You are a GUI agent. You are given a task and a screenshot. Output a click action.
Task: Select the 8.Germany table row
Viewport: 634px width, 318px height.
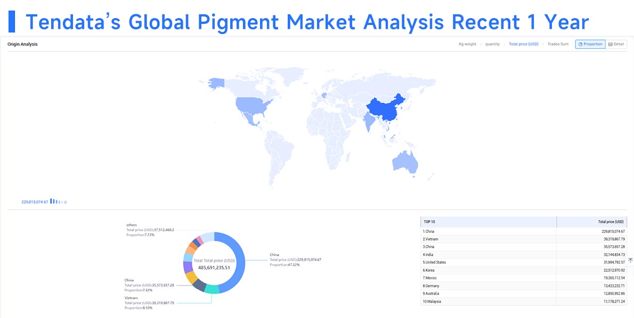click(524, 286)
